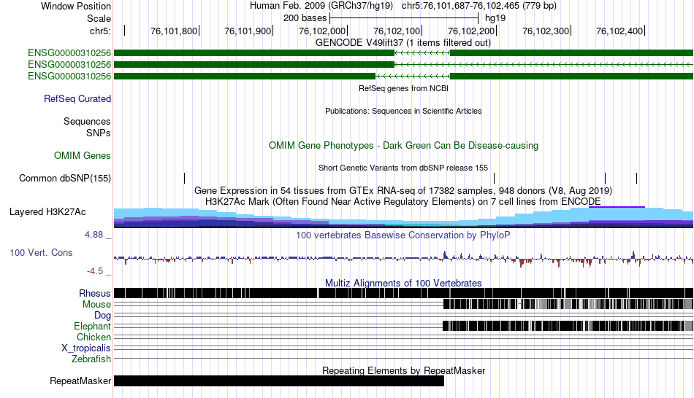Click the Mouse alignment block bar

[x=568, y=304]
